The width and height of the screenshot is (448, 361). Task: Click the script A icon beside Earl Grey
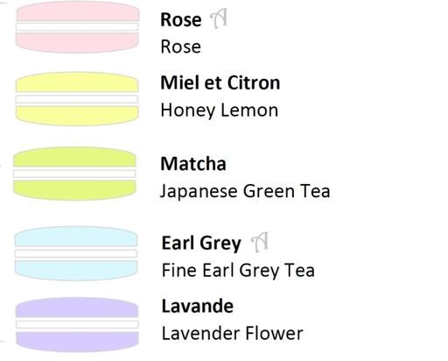(x=260, y=242)
